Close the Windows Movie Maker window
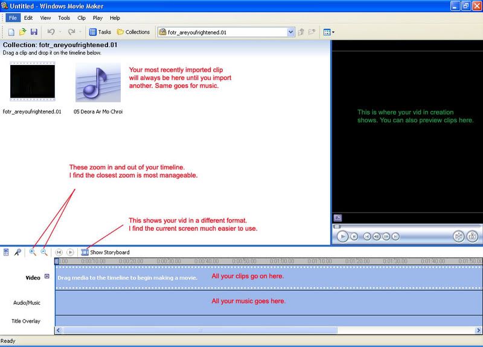483x347 pixels. pos(477,6)
